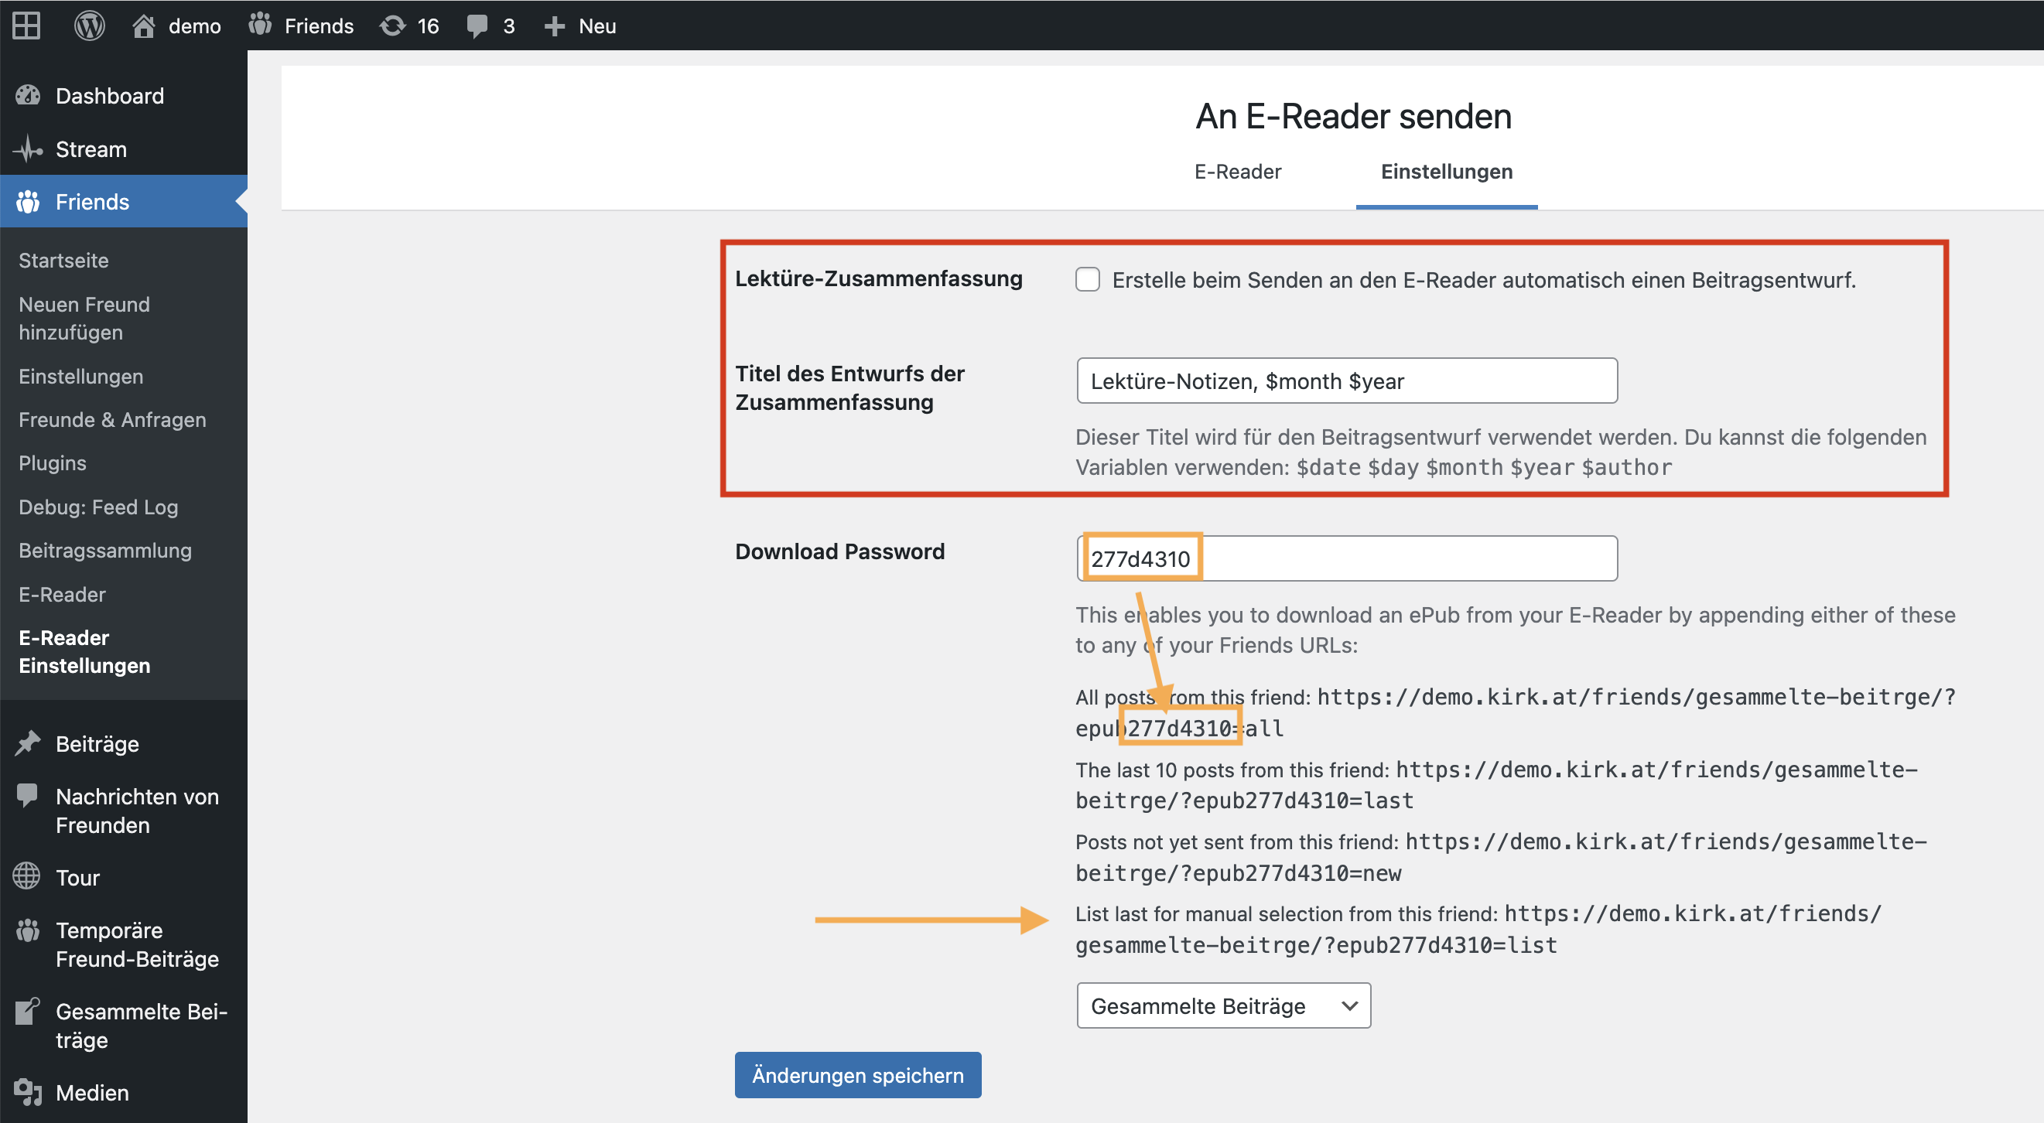Viewport: 2044px width, 1123px height.
Task: Click the draft title input field
Action: click(1346, 381)
